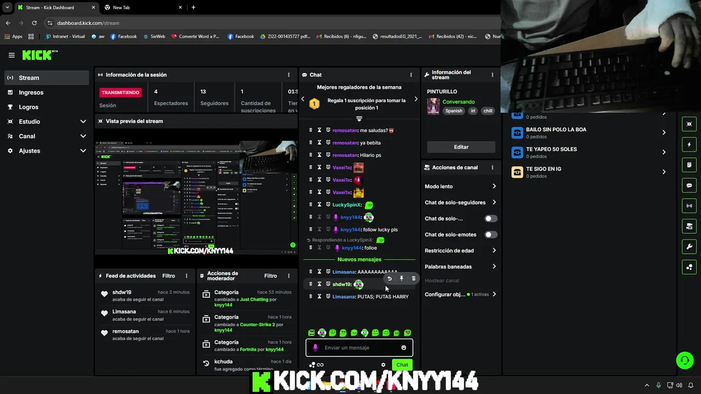Image resolution: width=701 pixels, height=394 pixels.
Task: Click the fullscreen frame icon in right sidebar
Action: pyautogui.click(x=689, y=124)
